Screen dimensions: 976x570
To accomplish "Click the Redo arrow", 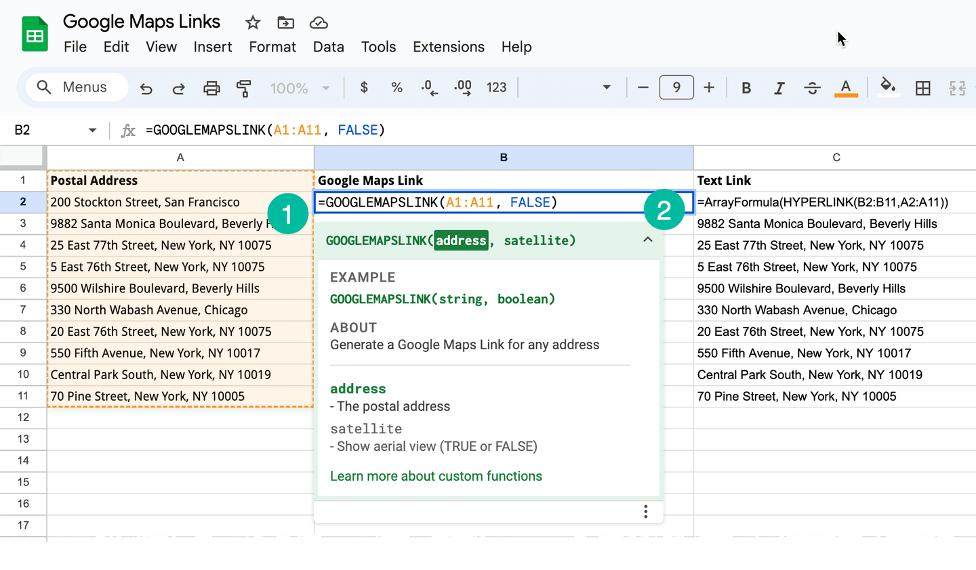I will pos(179,88).
